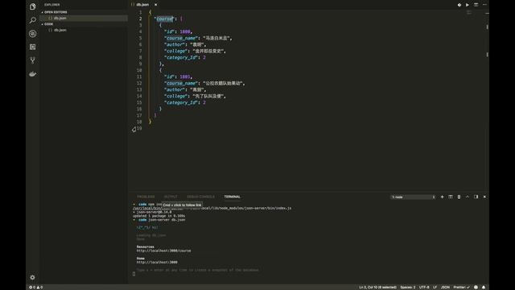
Task: Switch to the Terminal panel tab
Action: click(x=233, y=197)
